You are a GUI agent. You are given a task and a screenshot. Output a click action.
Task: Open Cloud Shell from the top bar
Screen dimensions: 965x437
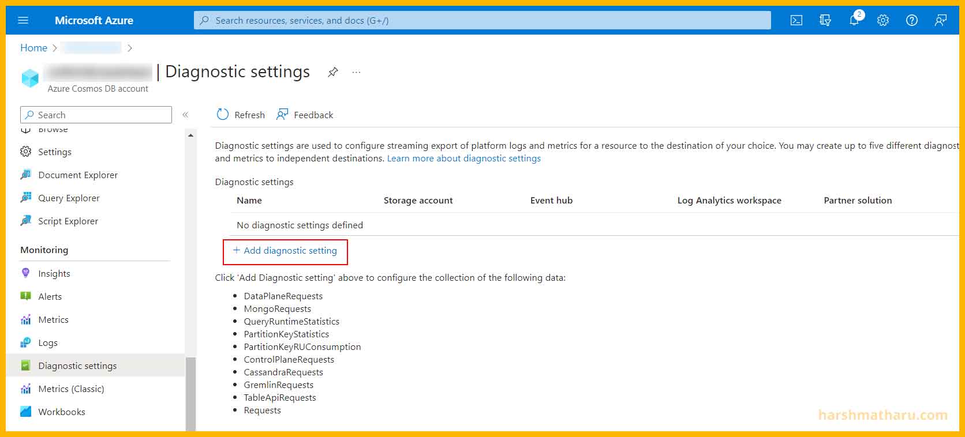click(796, 20)
